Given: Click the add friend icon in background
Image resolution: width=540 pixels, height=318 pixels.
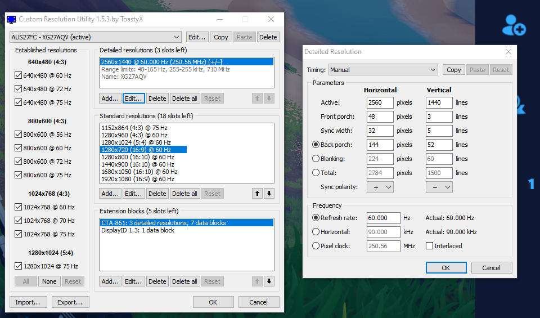Looking at the screenshot, I should click(514, 25).
